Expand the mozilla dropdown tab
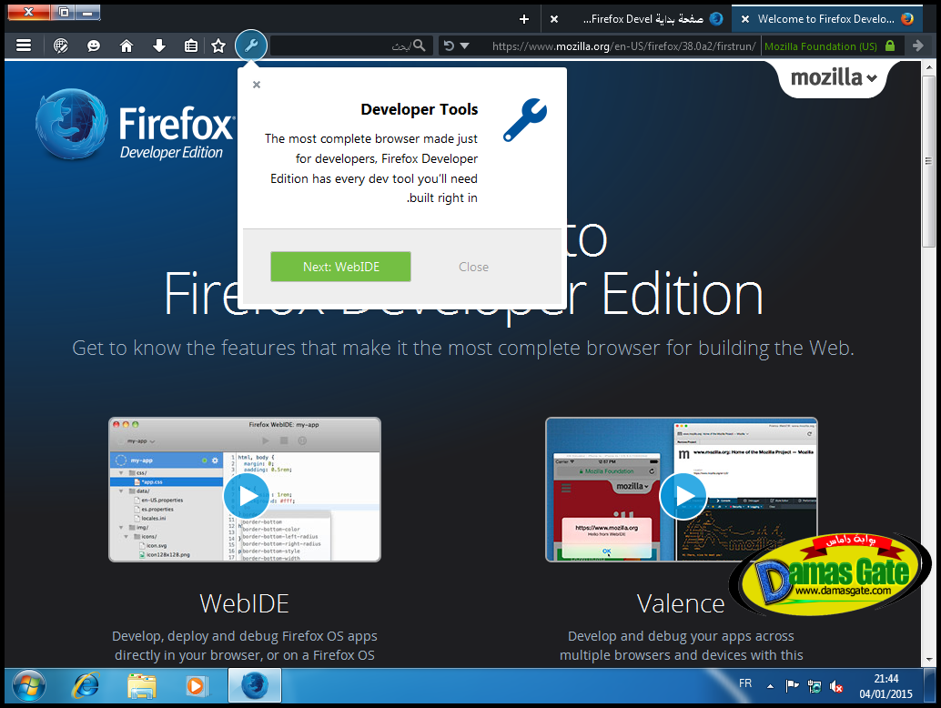 click(834, 78)
